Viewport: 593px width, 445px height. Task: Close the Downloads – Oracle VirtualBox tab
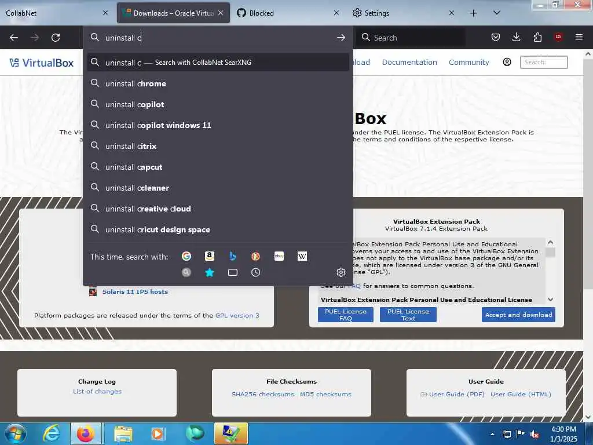click(x=221, y=13)
